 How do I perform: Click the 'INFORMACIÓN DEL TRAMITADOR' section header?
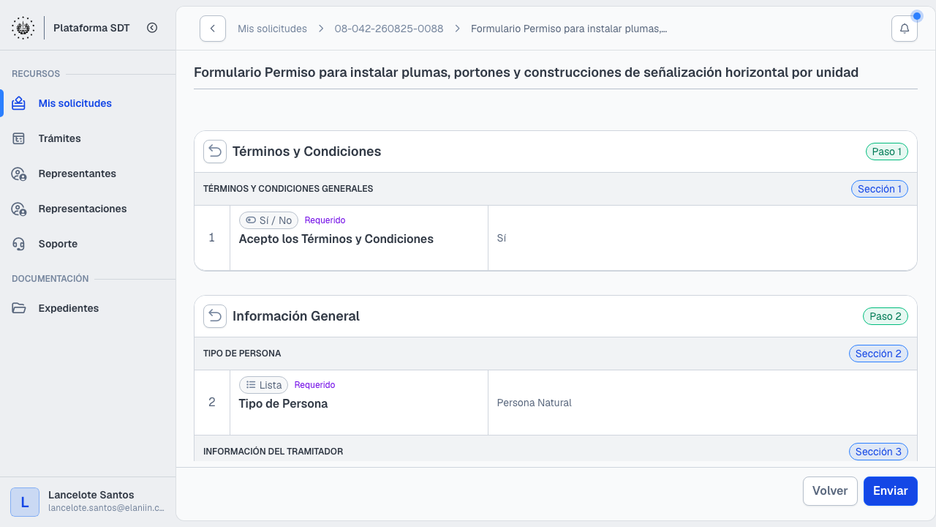point(273,452)
